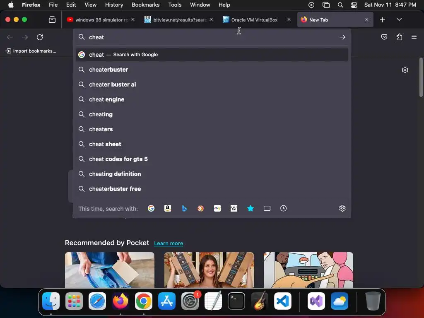Search open tabs using the tabs icon

click(x=267, y=208)
